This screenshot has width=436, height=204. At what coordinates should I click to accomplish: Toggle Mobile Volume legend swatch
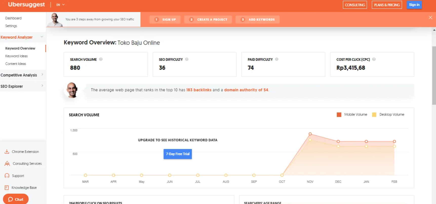pyautogui.click(x=339, y=115)
